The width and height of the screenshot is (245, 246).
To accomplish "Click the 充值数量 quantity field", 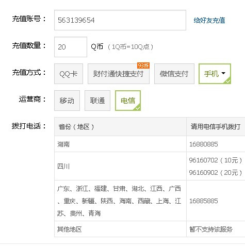I will [71, 47].
